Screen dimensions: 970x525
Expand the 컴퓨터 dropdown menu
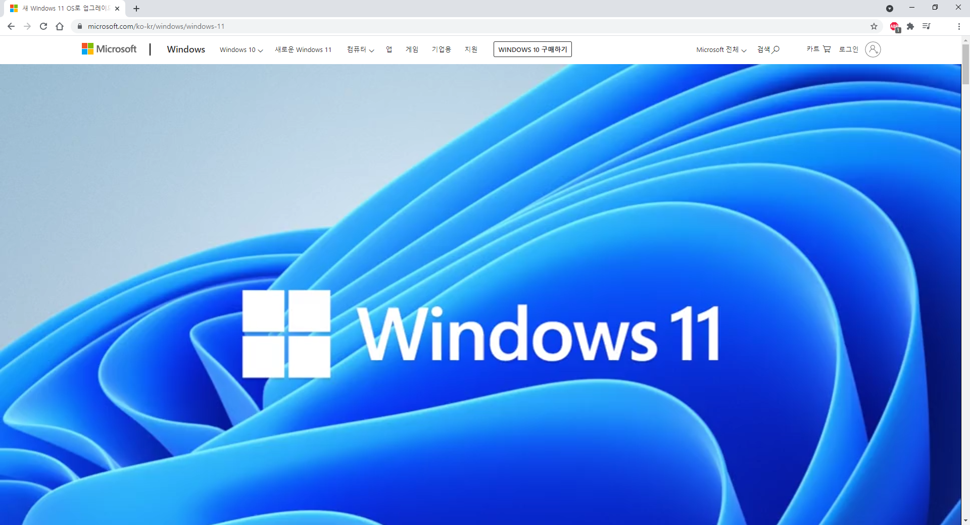click(x=360, y=49)
